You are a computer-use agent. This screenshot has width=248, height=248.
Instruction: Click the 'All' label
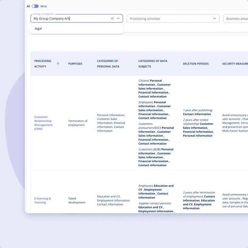(28, 6)
